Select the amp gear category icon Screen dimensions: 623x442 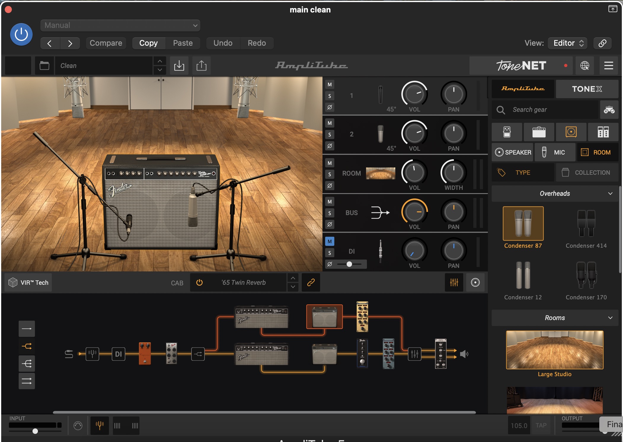[539, 132]
